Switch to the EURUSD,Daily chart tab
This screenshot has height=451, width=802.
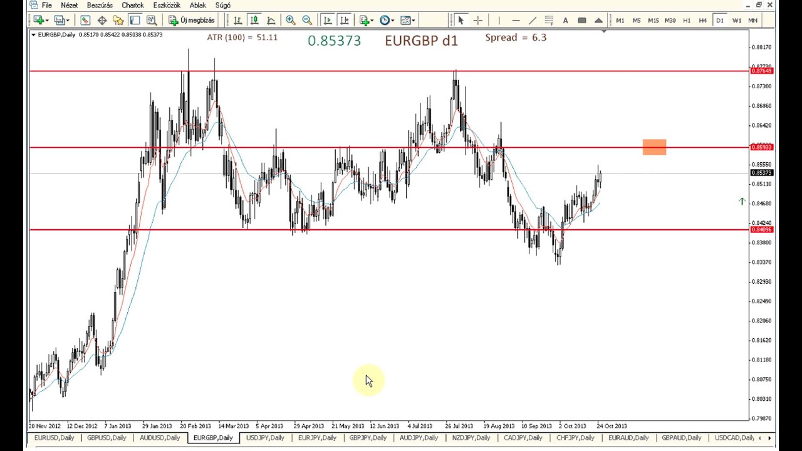[x=54, y=438]
